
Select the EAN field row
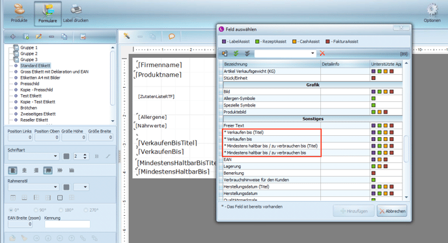coord(313,159)
